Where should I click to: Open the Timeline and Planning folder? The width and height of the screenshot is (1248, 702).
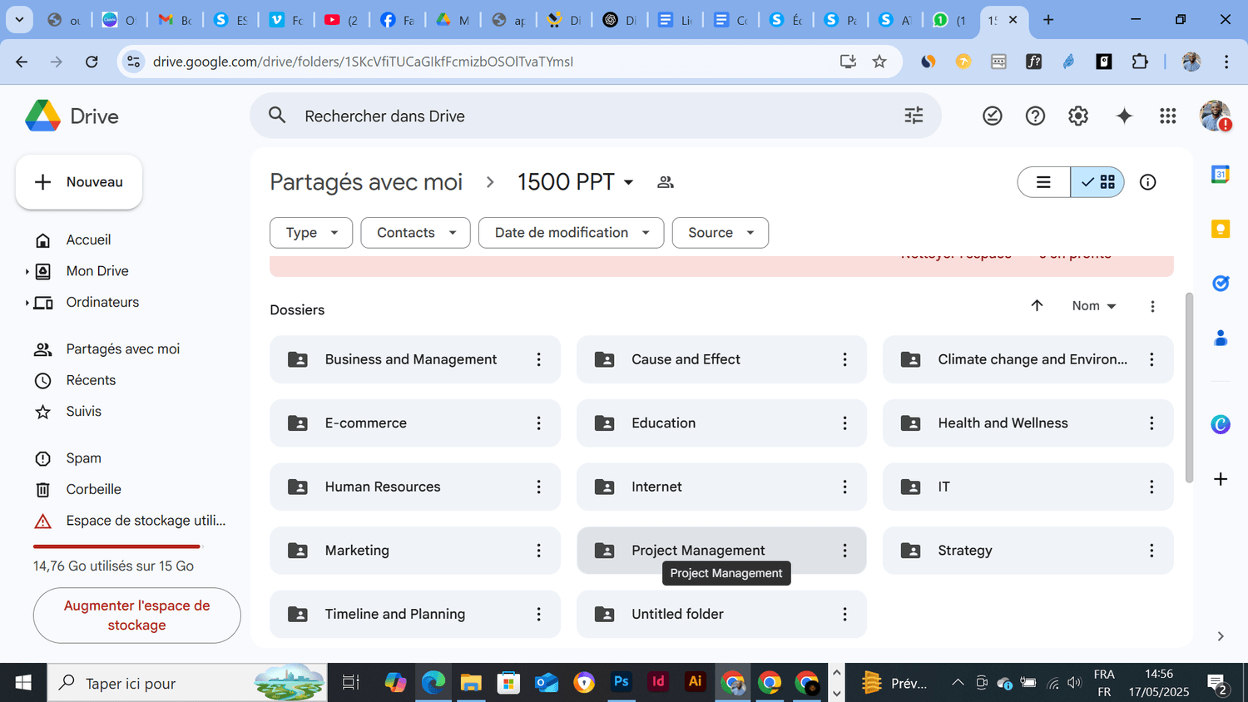click(415, 614)
